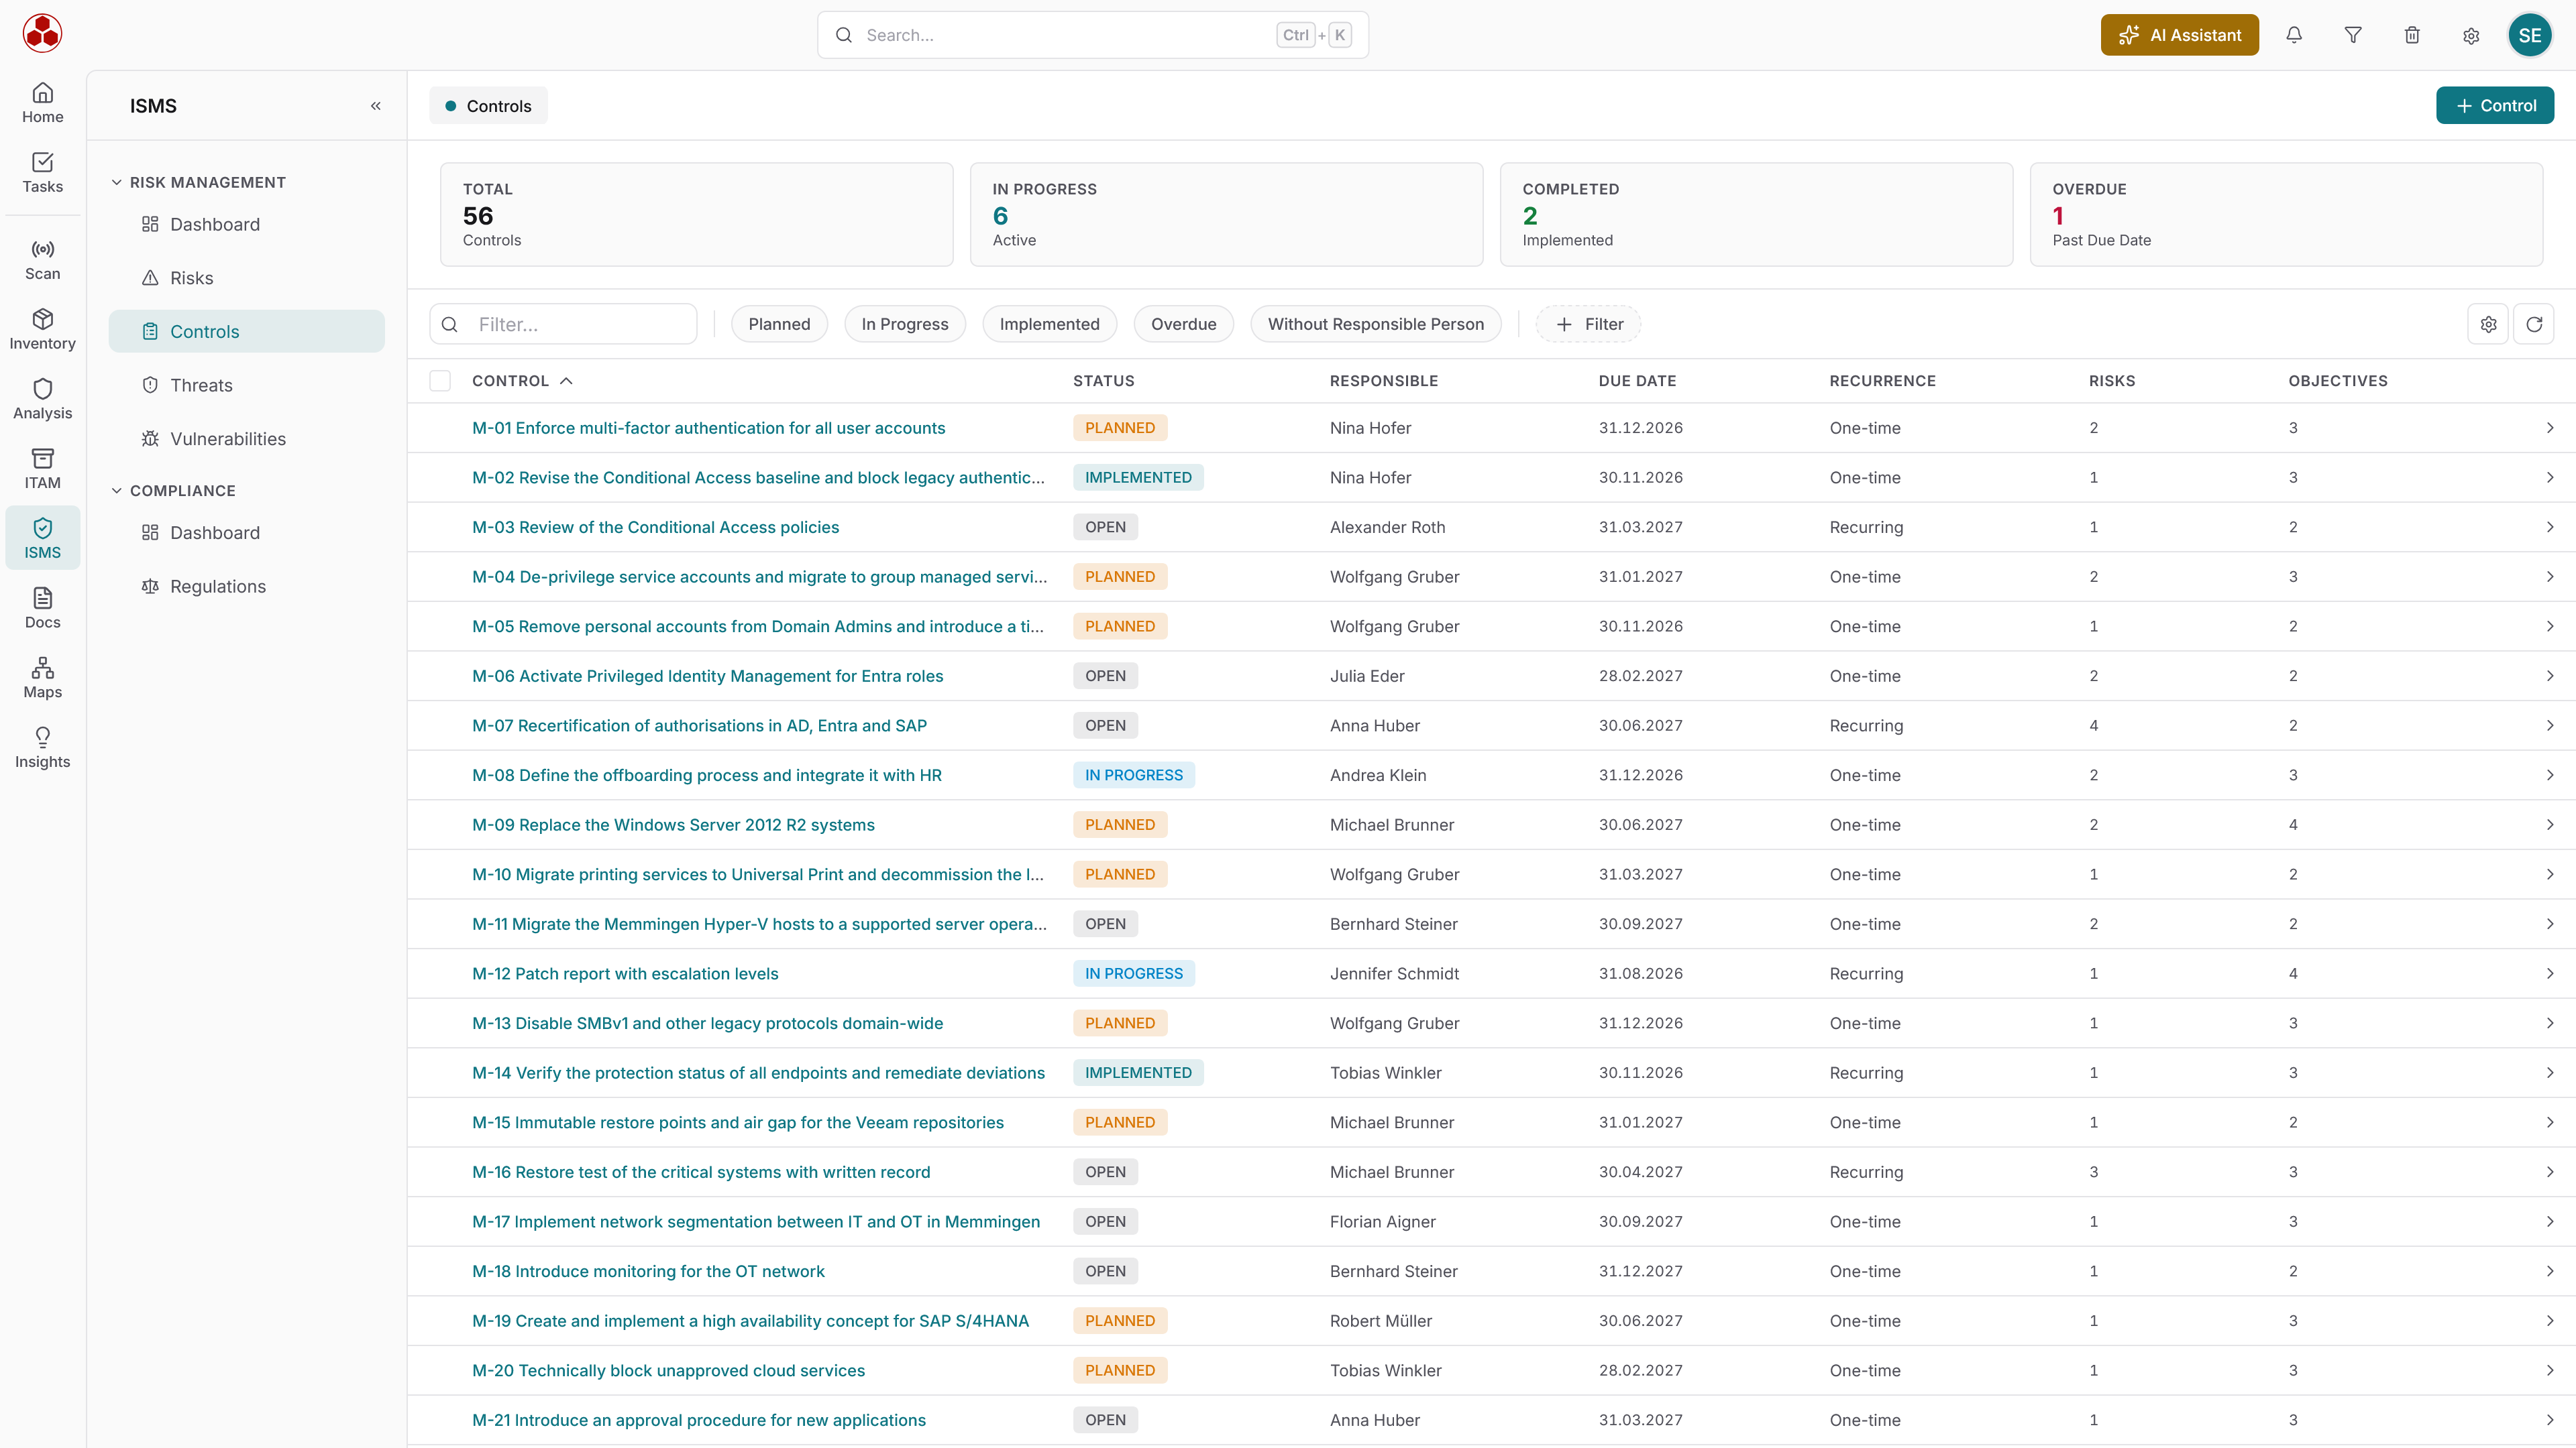Open Vulnerabilities in the sidebar
The height and width of the screenshot is (1448, 2576).
click(x=246, y=438)
